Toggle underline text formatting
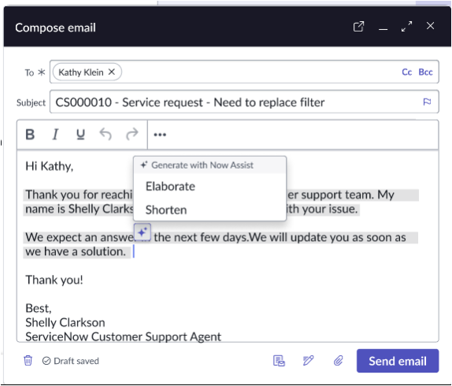 click(80, 135)
